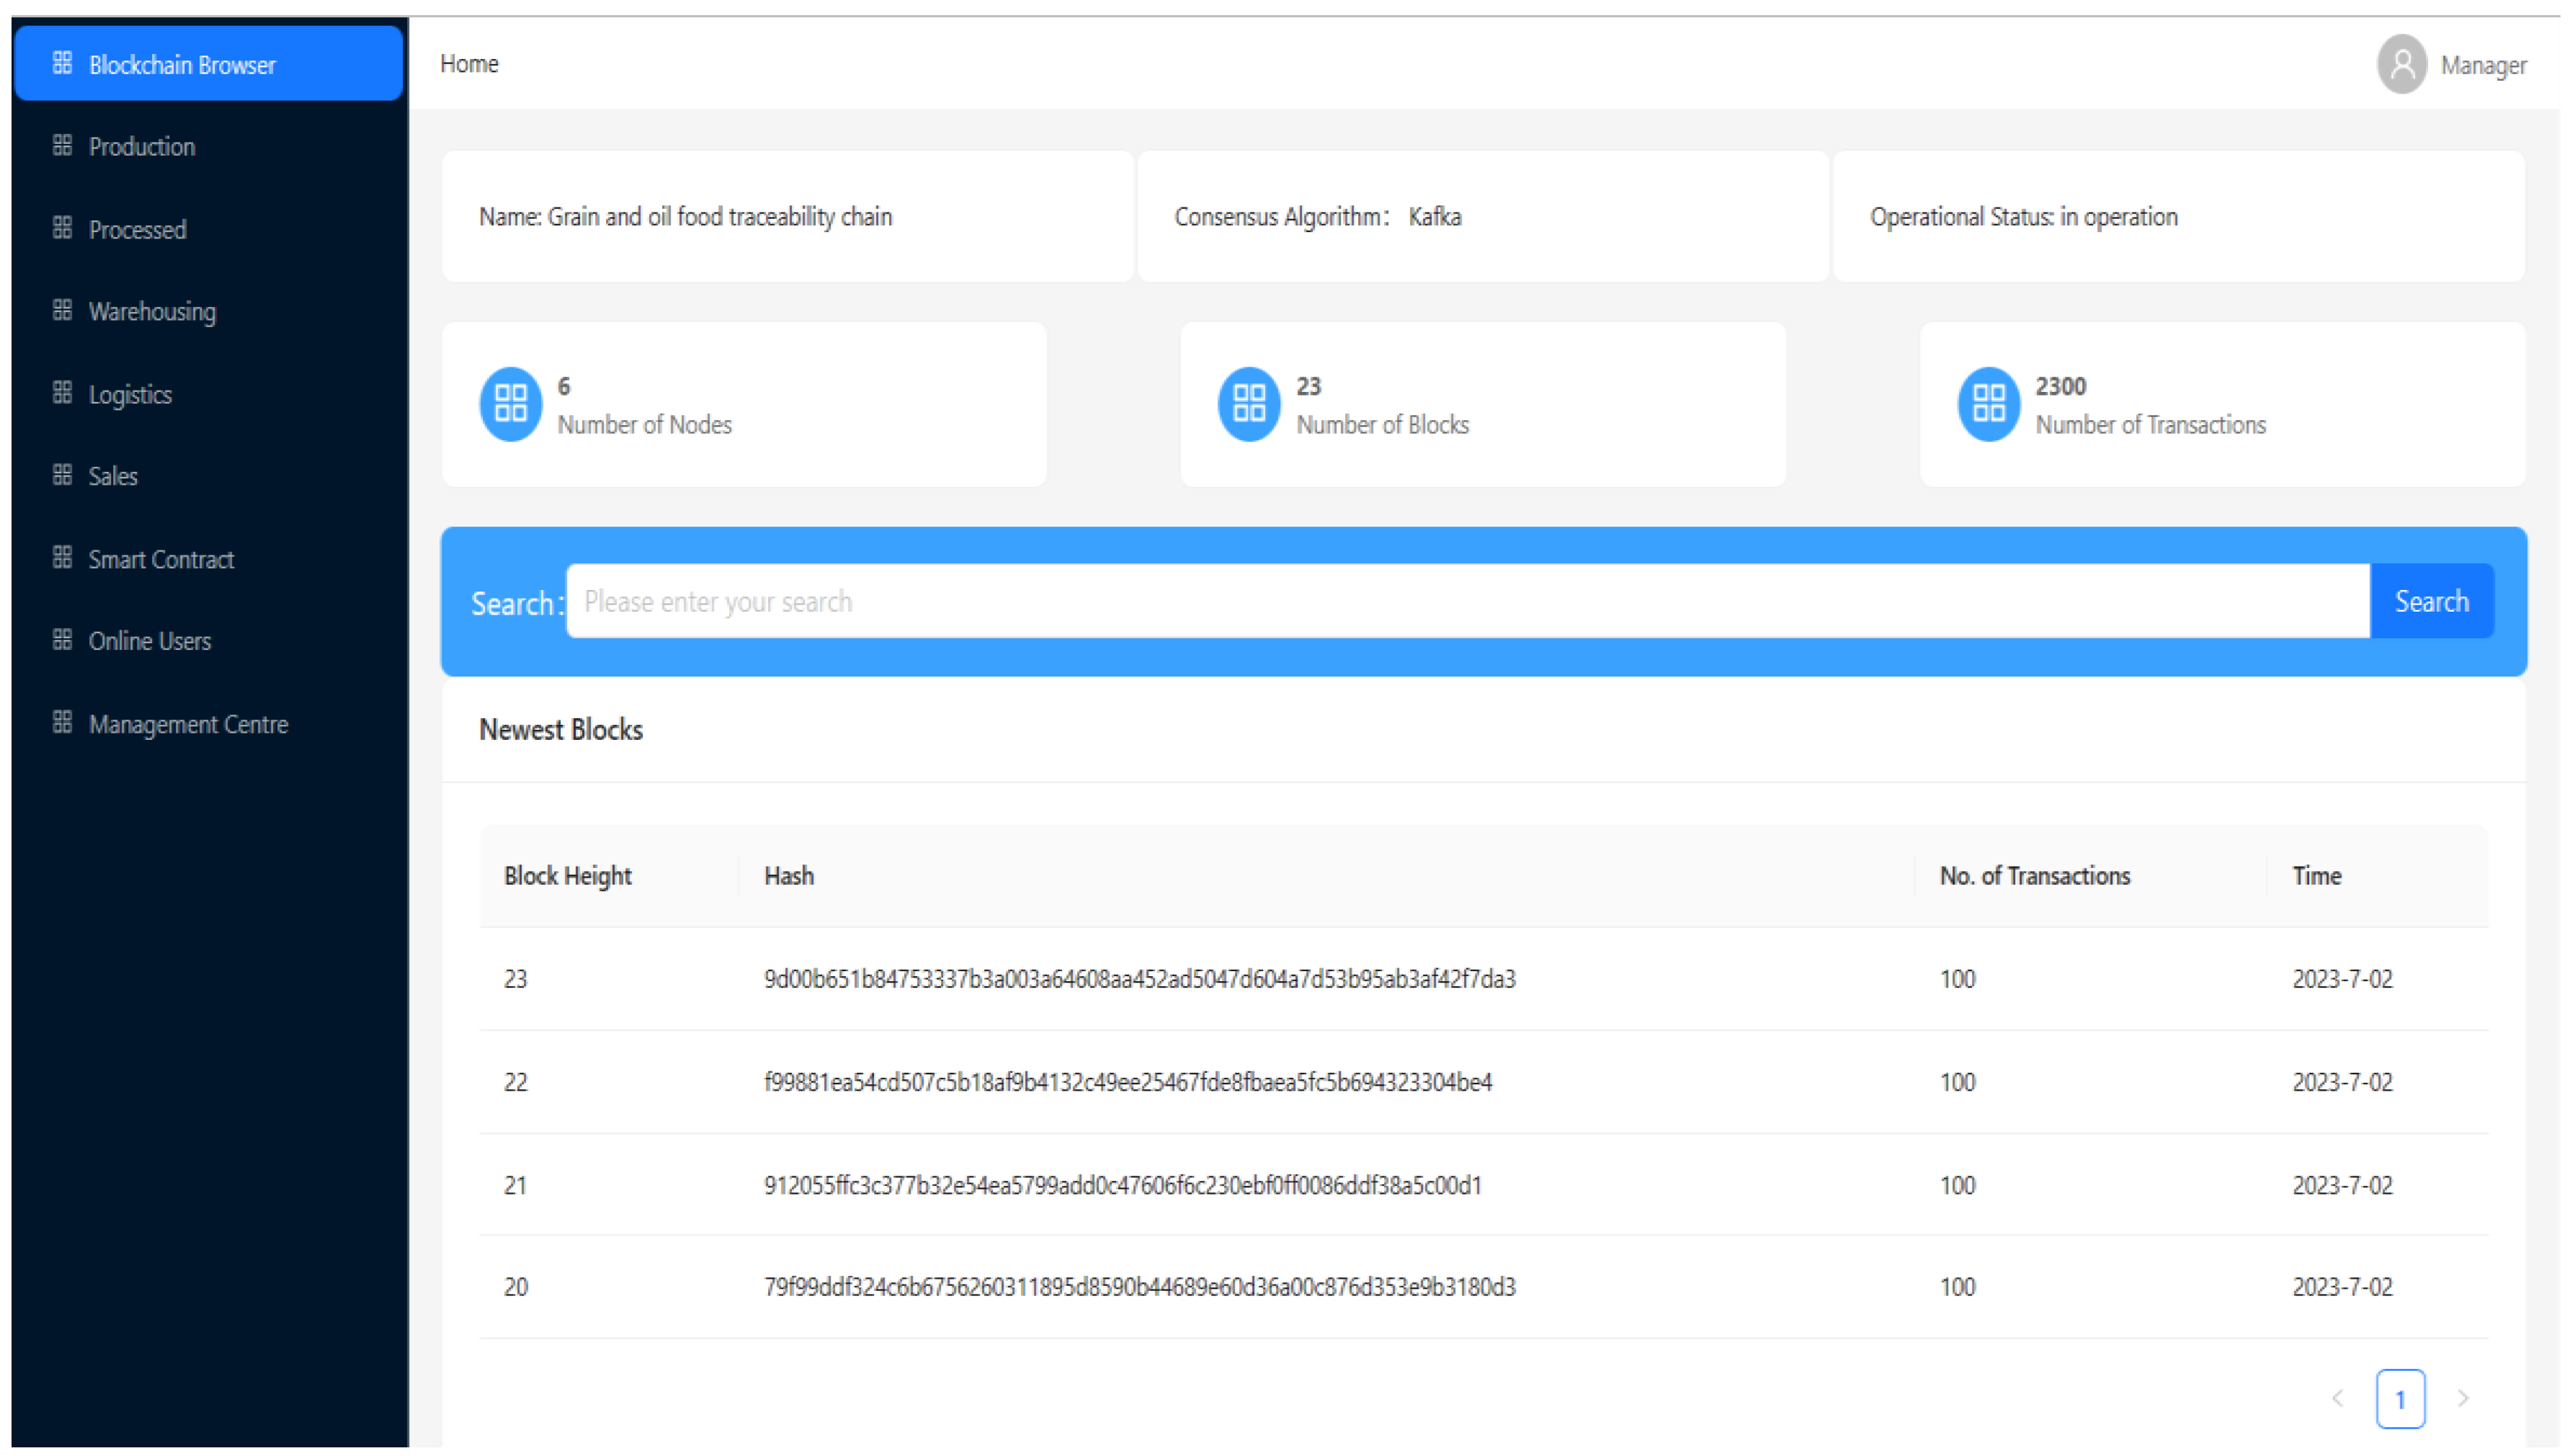Click the hash of block 23
2572x1456 pixels.
pos(1139,979)
